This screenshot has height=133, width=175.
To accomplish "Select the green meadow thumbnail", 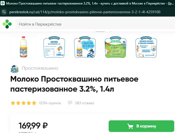I will pos(116,47).
